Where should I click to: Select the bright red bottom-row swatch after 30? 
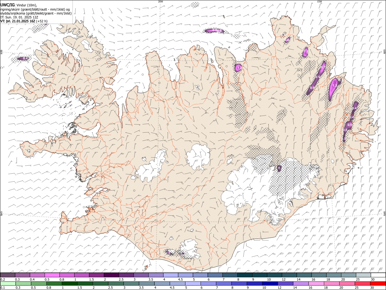click(378, 283)
